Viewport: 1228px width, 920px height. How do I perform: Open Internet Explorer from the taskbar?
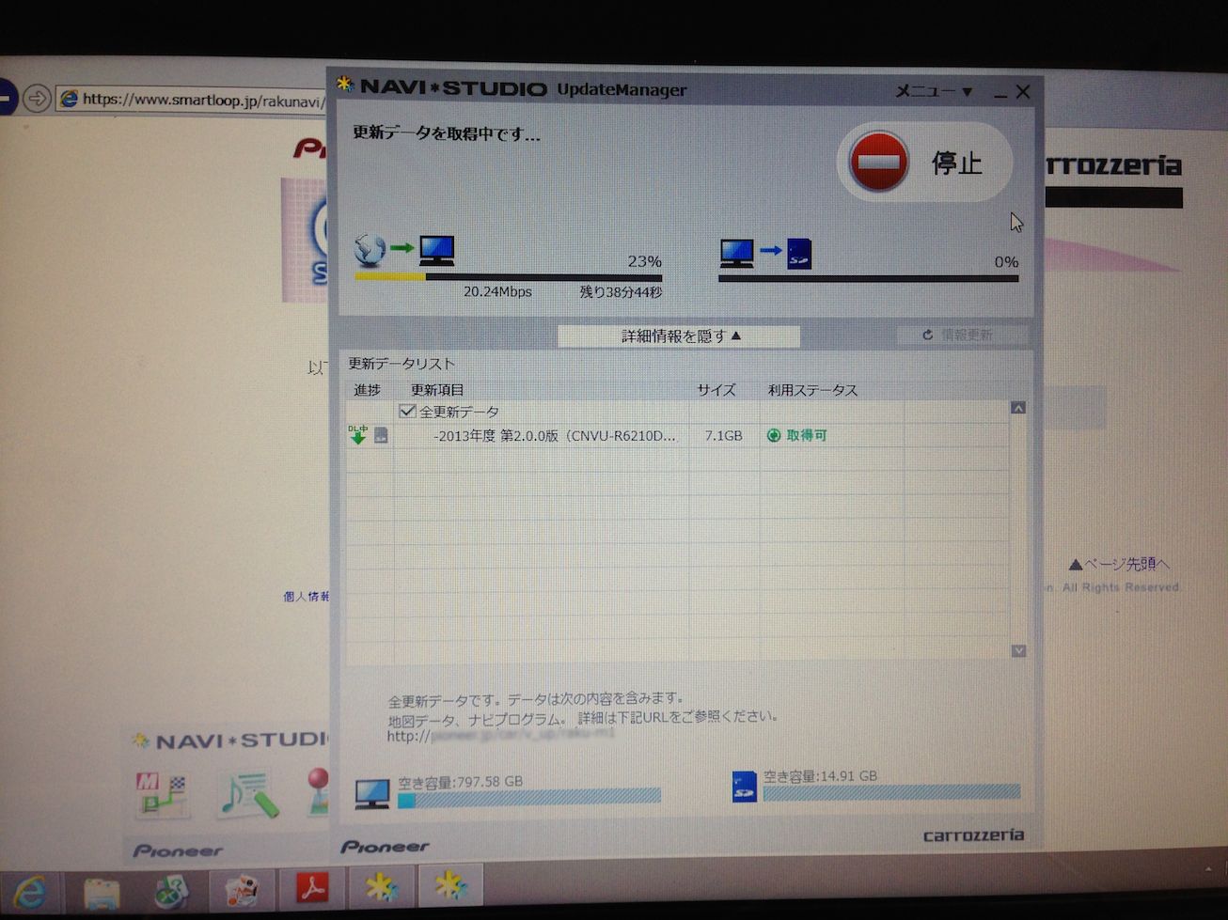[31, 890]
